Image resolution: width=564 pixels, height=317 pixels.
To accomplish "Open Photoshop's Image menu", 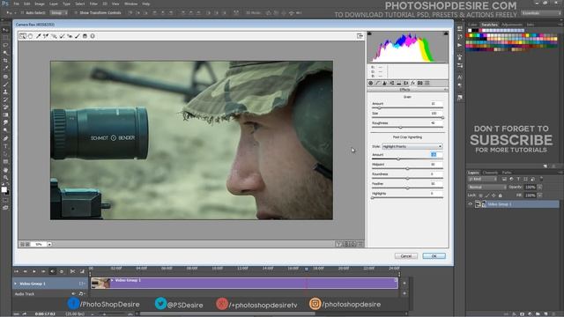I will [x=40, y=4].
